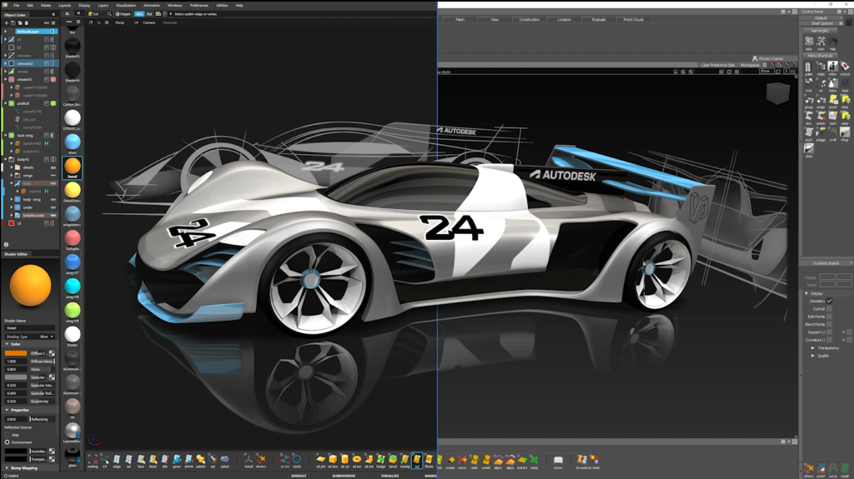Click the Shader Name input field
This screenshot has height=479, width=854.
pyautogui.click(x=30, y=328)
